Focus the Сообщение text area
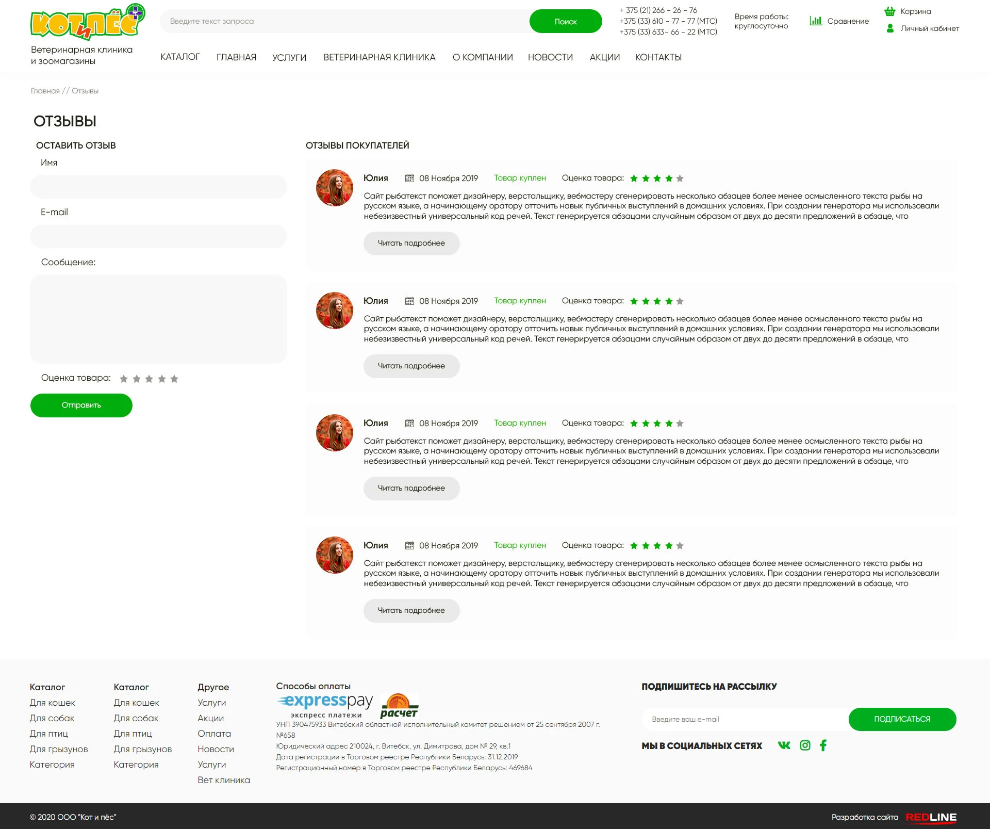 [x=158, y=319]
